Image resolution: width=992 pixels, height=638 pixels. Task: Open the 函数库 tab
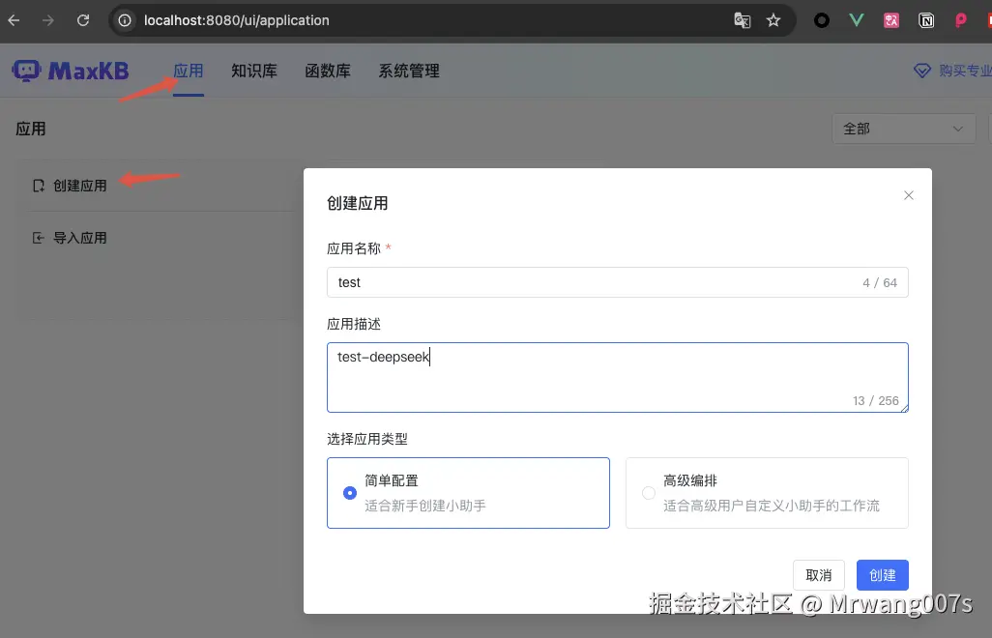tap(328, 71)
